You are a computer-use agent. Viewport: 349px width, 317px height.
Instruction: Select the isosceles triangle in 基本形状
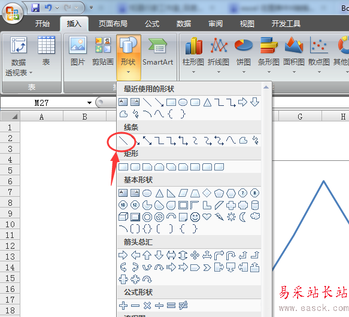[159, 193]
